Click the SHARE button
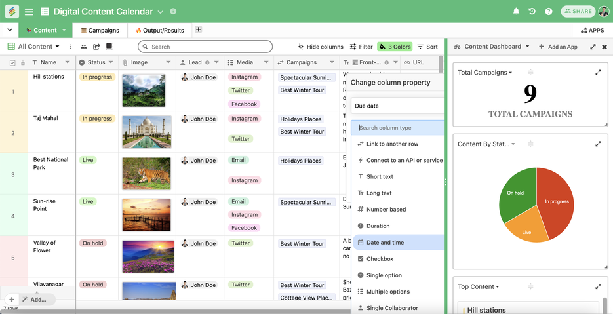 pos(578,11)
